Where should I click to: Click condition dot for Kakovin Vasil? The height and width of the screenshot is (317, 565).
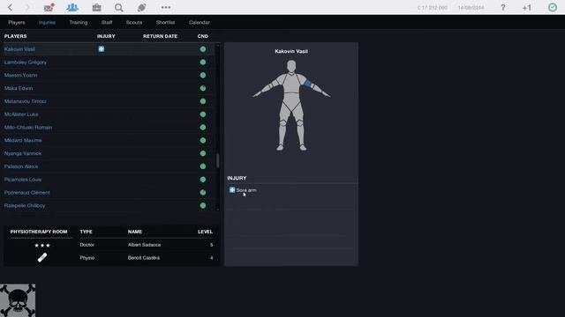point(203,49)
